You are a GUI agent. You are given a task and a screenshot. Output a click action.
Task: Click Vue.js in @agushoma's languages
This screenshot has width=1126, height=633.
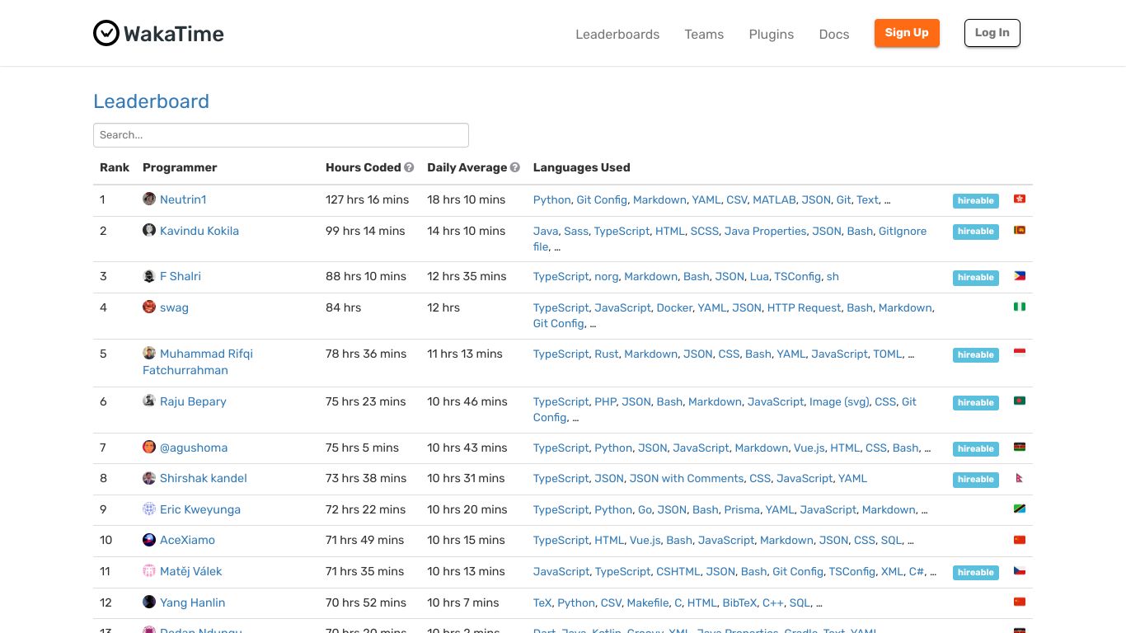pos(809,448)
